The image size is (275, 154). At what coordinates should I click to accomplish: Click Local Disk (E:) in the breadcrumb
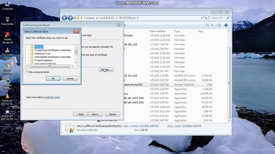coord(107,18)
